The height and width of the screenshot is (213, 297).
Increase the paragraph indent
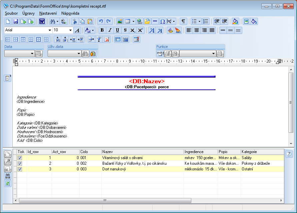[224, 21]
